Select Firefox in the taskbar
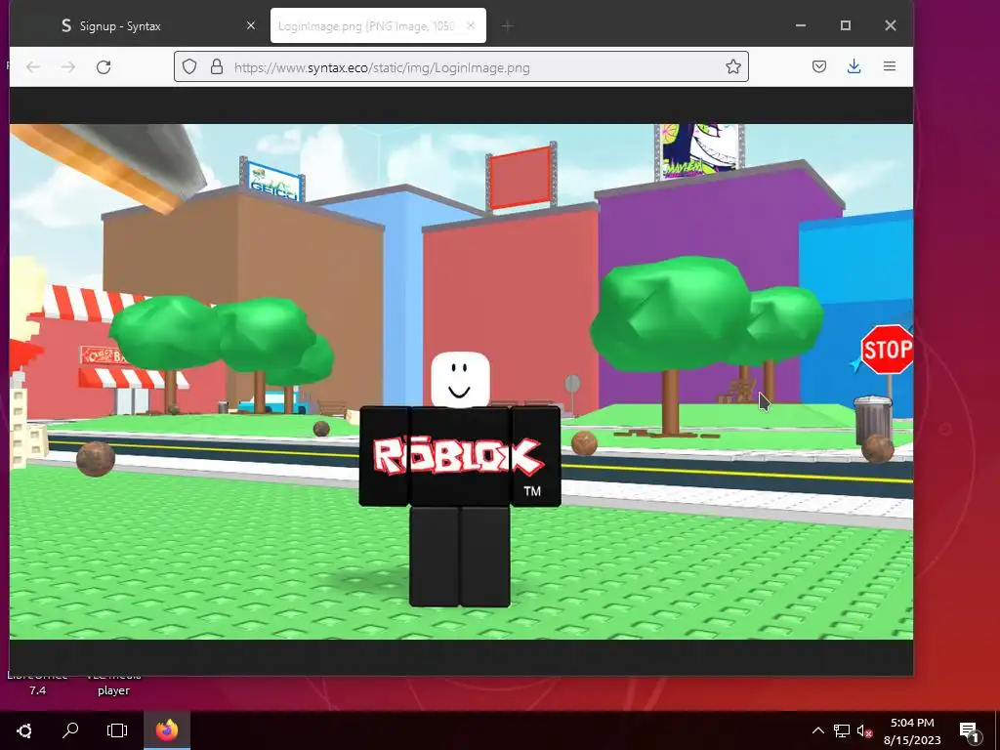Screen dimensions: 1000x750 [x=167, y=730]
